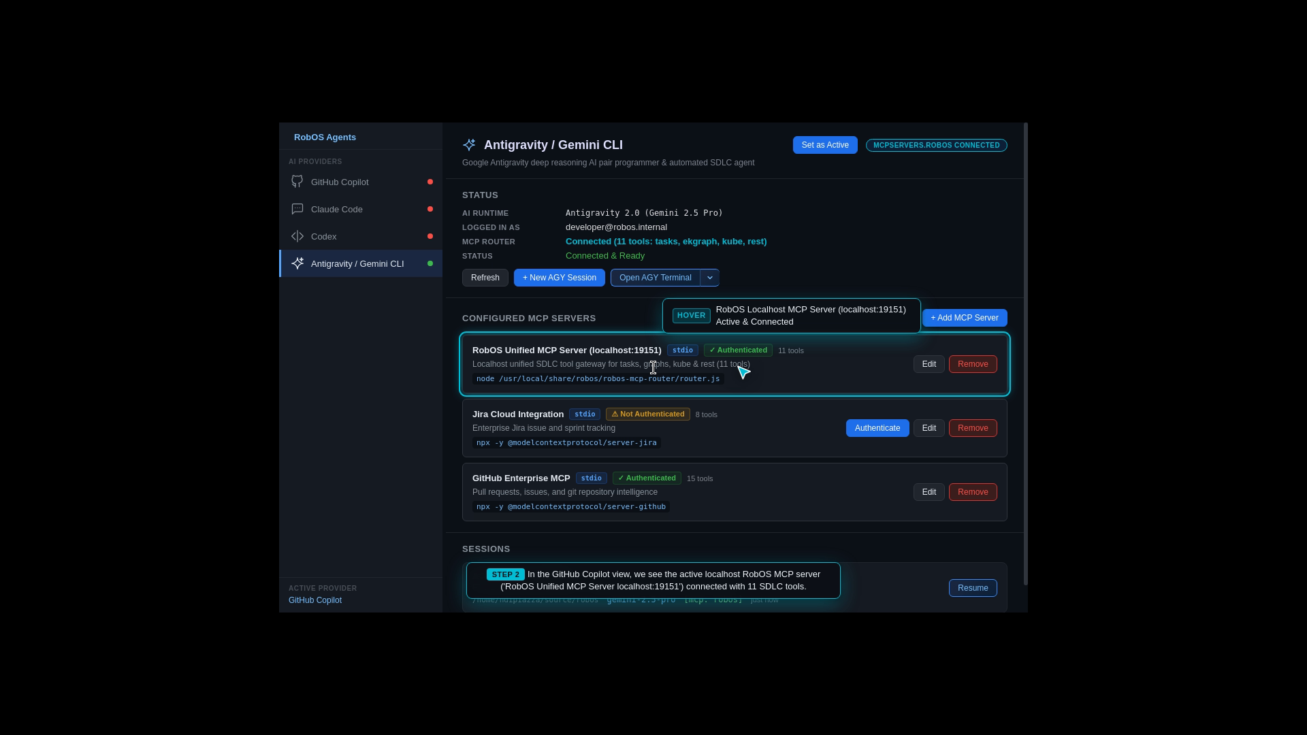Select the Antigravity / Gemini CLI provider row
This screenshot has height=735, width=1307.
point(361,263)
